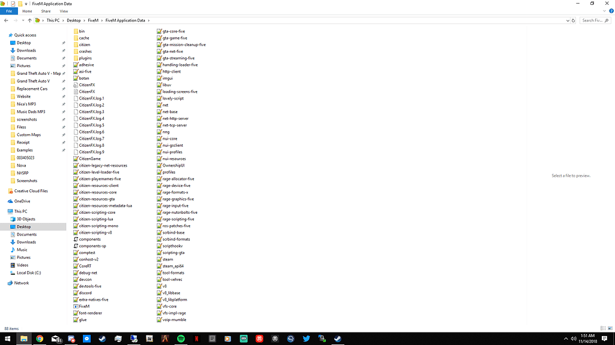The image size is (615, 345).
Task: Select the components configuration file
Action: coord(87,240)
